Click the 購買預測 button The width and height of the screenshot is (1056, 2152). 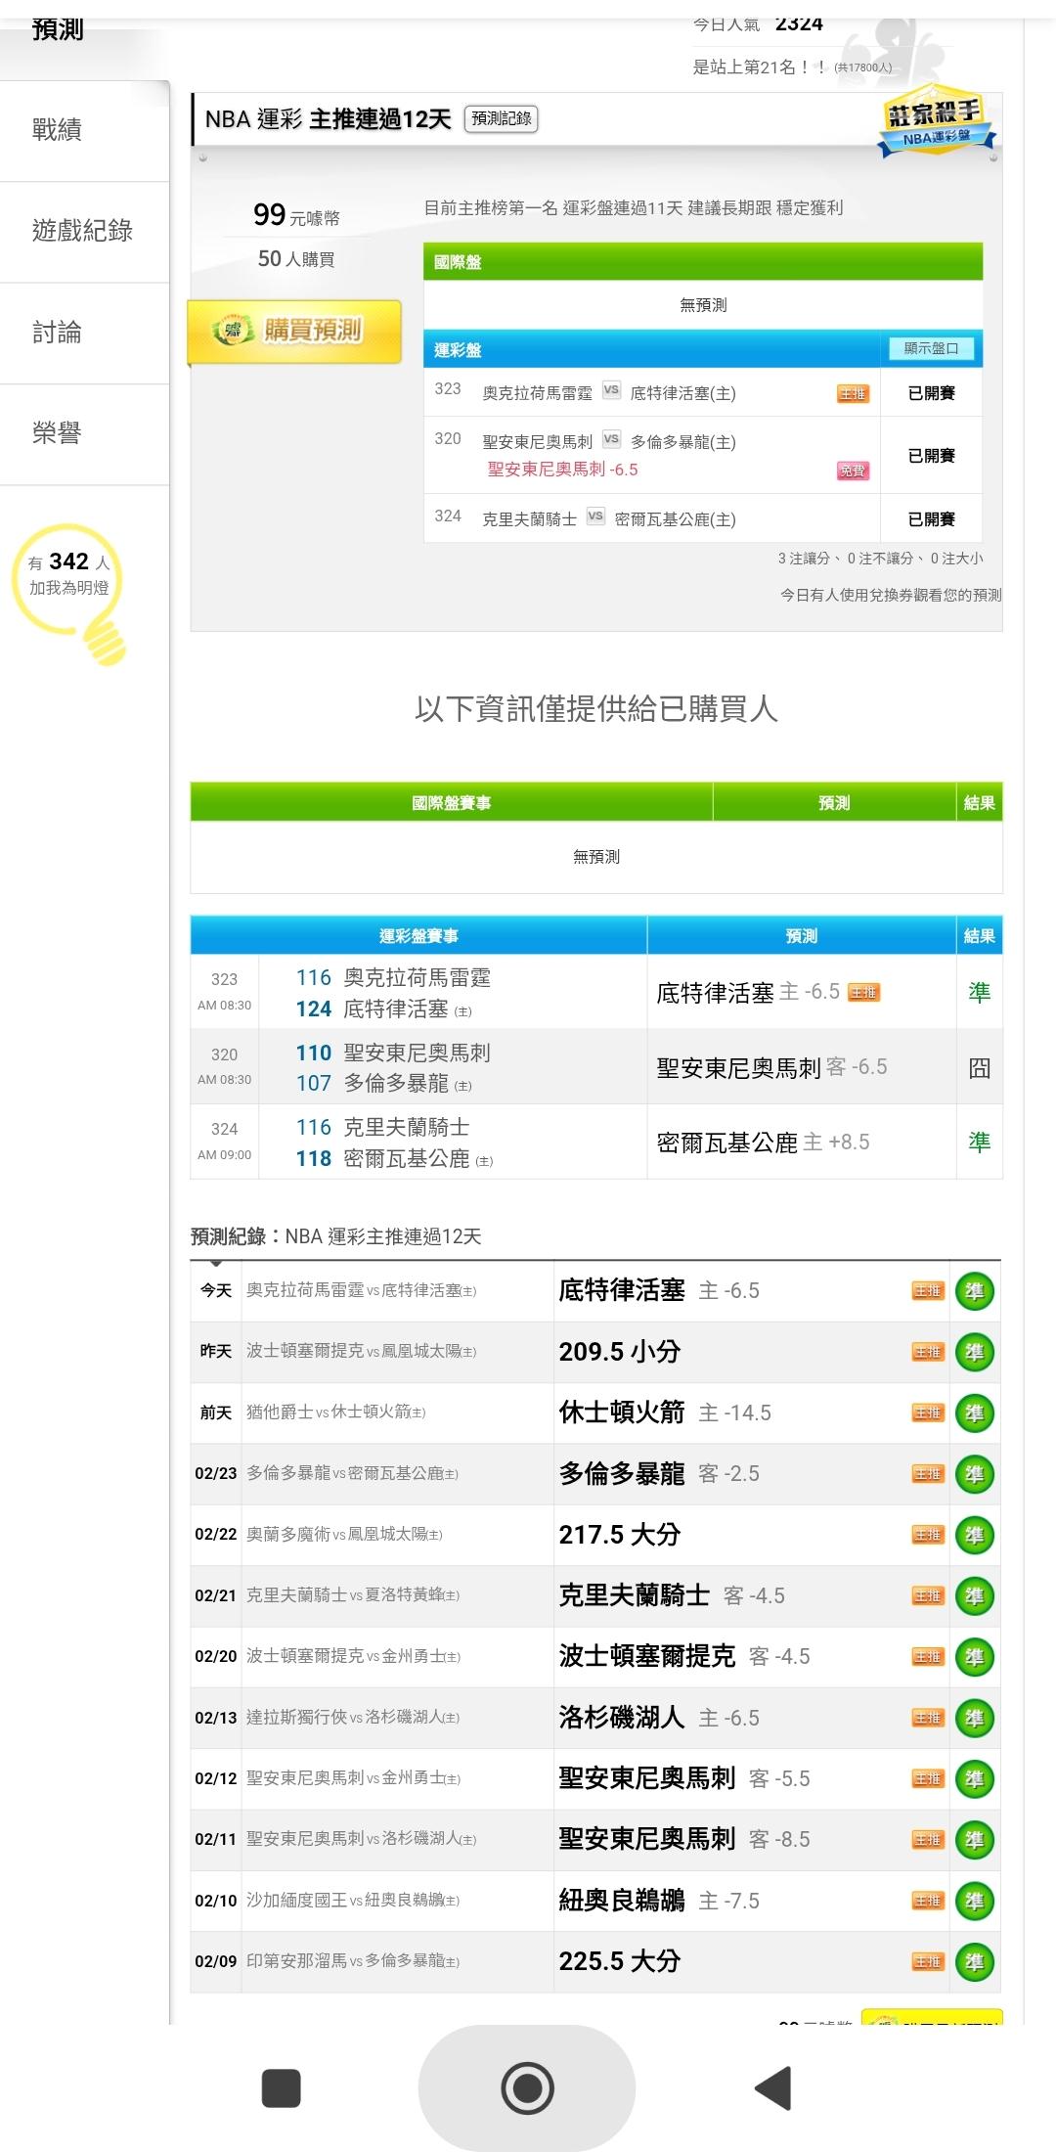[x=294, y=331]
